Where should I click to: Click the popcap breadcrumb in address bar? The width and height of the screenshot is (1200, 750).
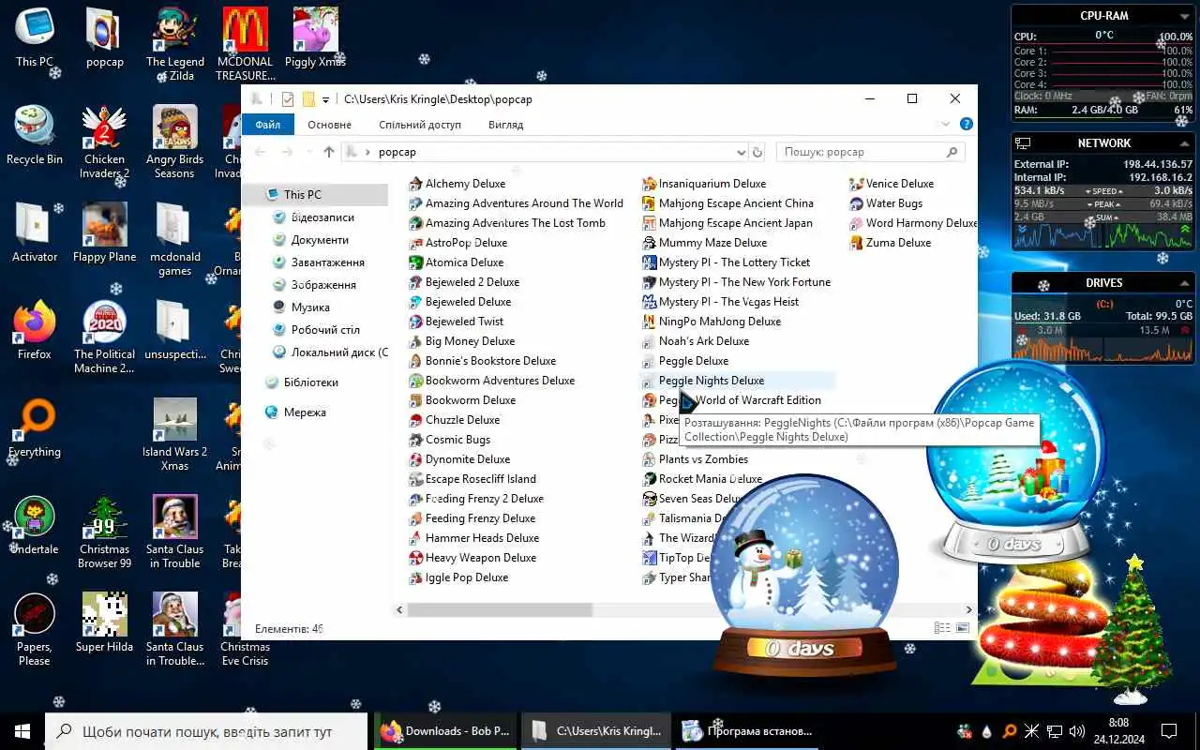397,152
